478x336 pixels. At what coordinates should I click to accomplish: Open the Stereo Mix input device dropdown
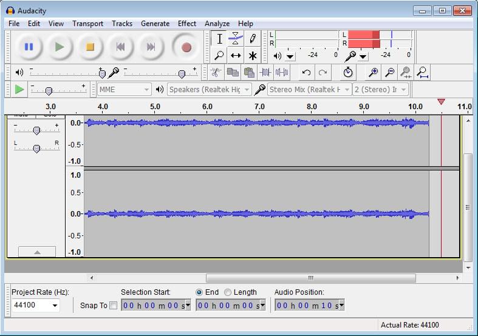tap(310, 90)
